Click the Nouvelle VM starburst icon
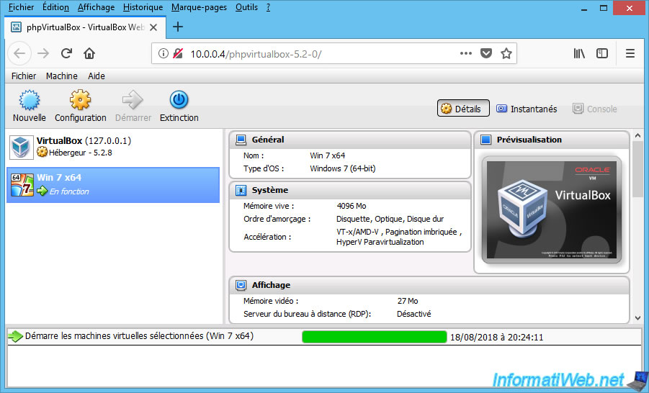 tap(30, 100)
